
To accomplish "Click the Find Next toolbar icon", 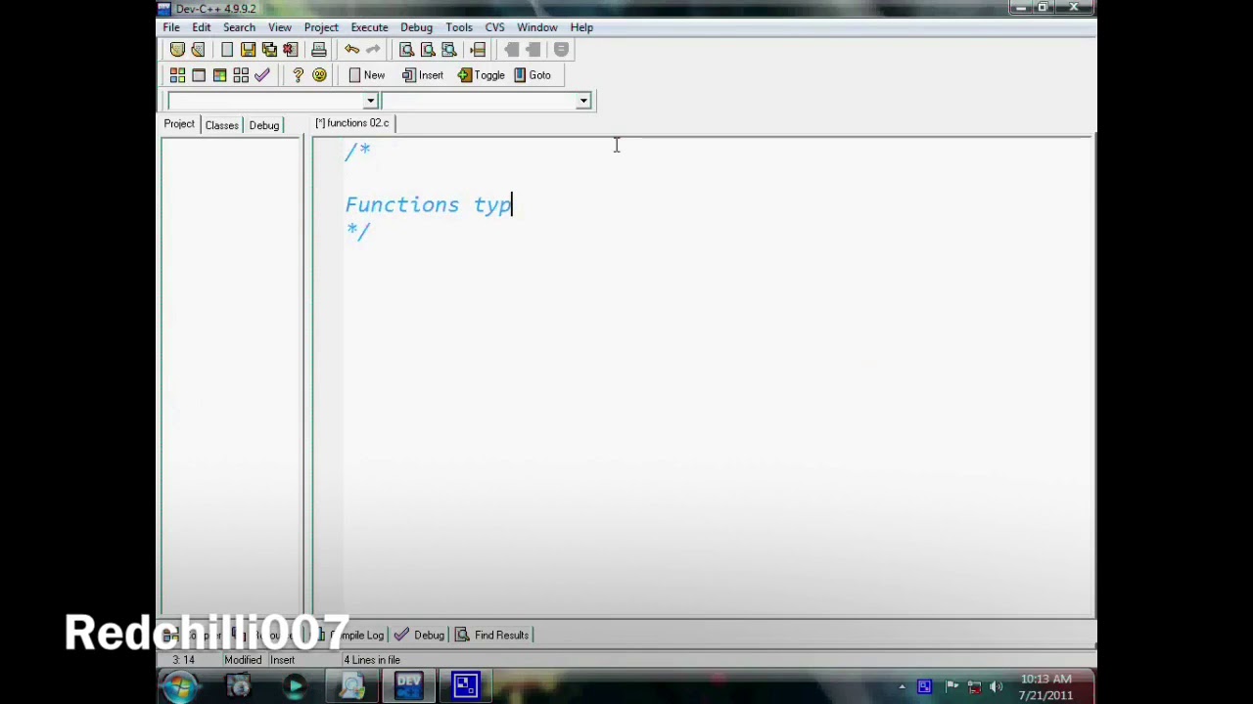I will 449,50.
